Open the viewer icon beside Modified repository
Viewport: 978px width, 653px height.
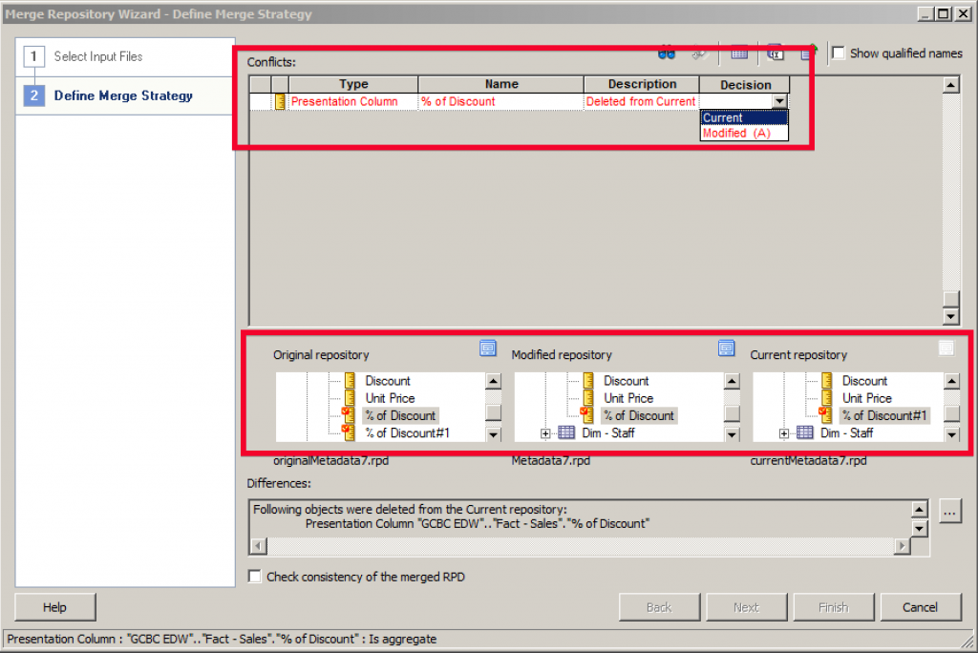click(x=726, y=348)
